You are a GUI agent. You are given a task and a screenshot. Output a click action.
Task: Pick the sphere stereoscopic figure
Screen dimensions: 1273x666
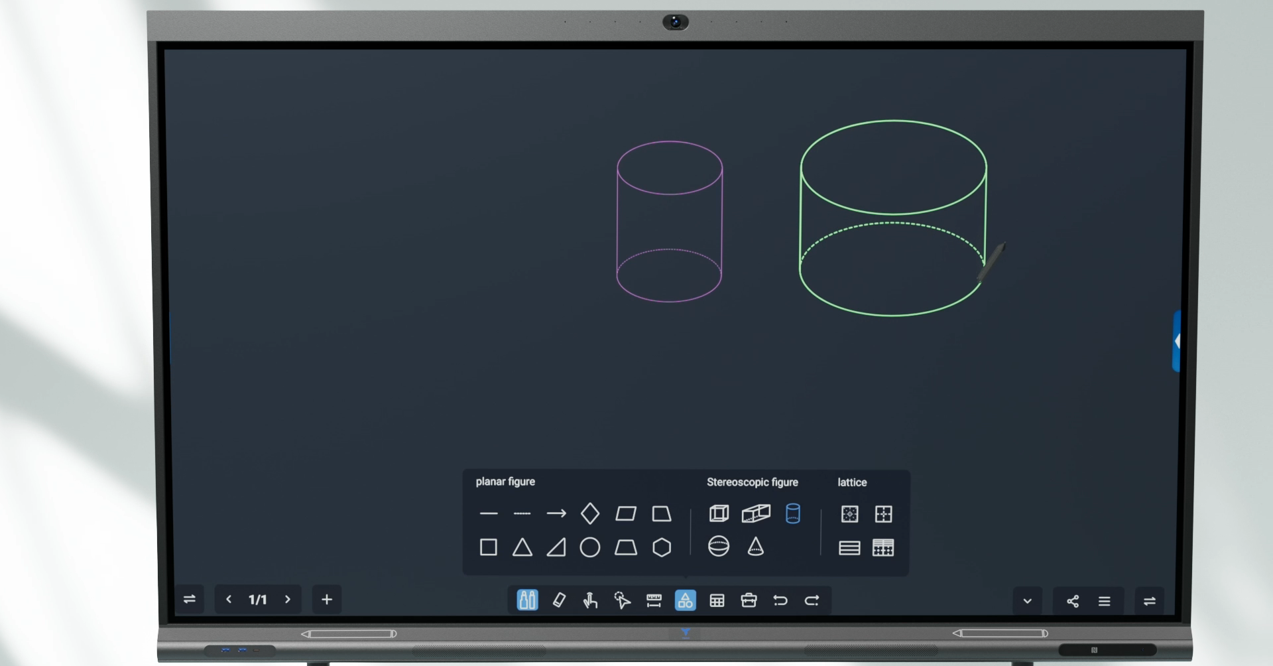[x=719, y=547]
